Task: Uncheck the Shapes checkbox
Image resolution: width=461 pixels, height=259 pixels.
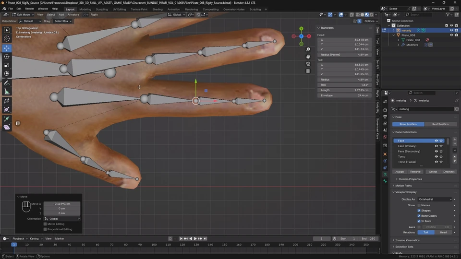Action: 419,211
